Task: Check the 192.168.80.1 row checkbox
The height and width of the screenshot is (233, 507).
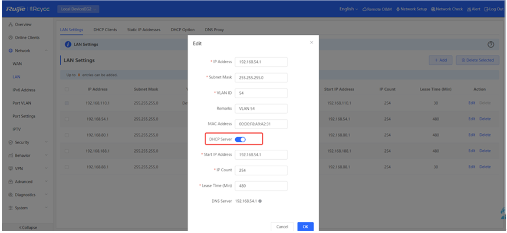Action: 67,135
